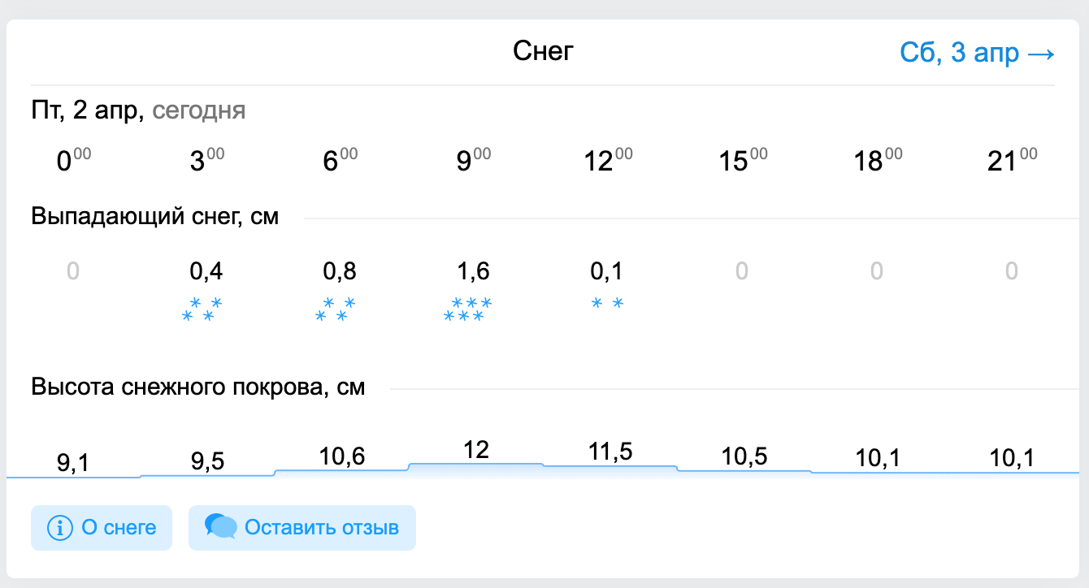This screenshot has height=588, width=1089.
Task: Go to Сб, 3 апр forecast
Action: click(x=977, y=54)
